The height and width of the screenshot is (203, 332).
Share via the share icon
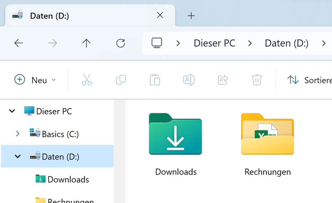tap(223, 80)
